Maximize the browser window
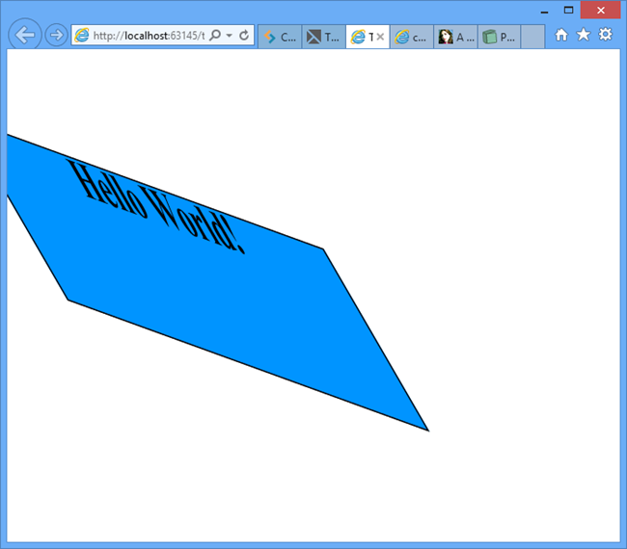Screen dimensions: 627x549 pos(569,10)
